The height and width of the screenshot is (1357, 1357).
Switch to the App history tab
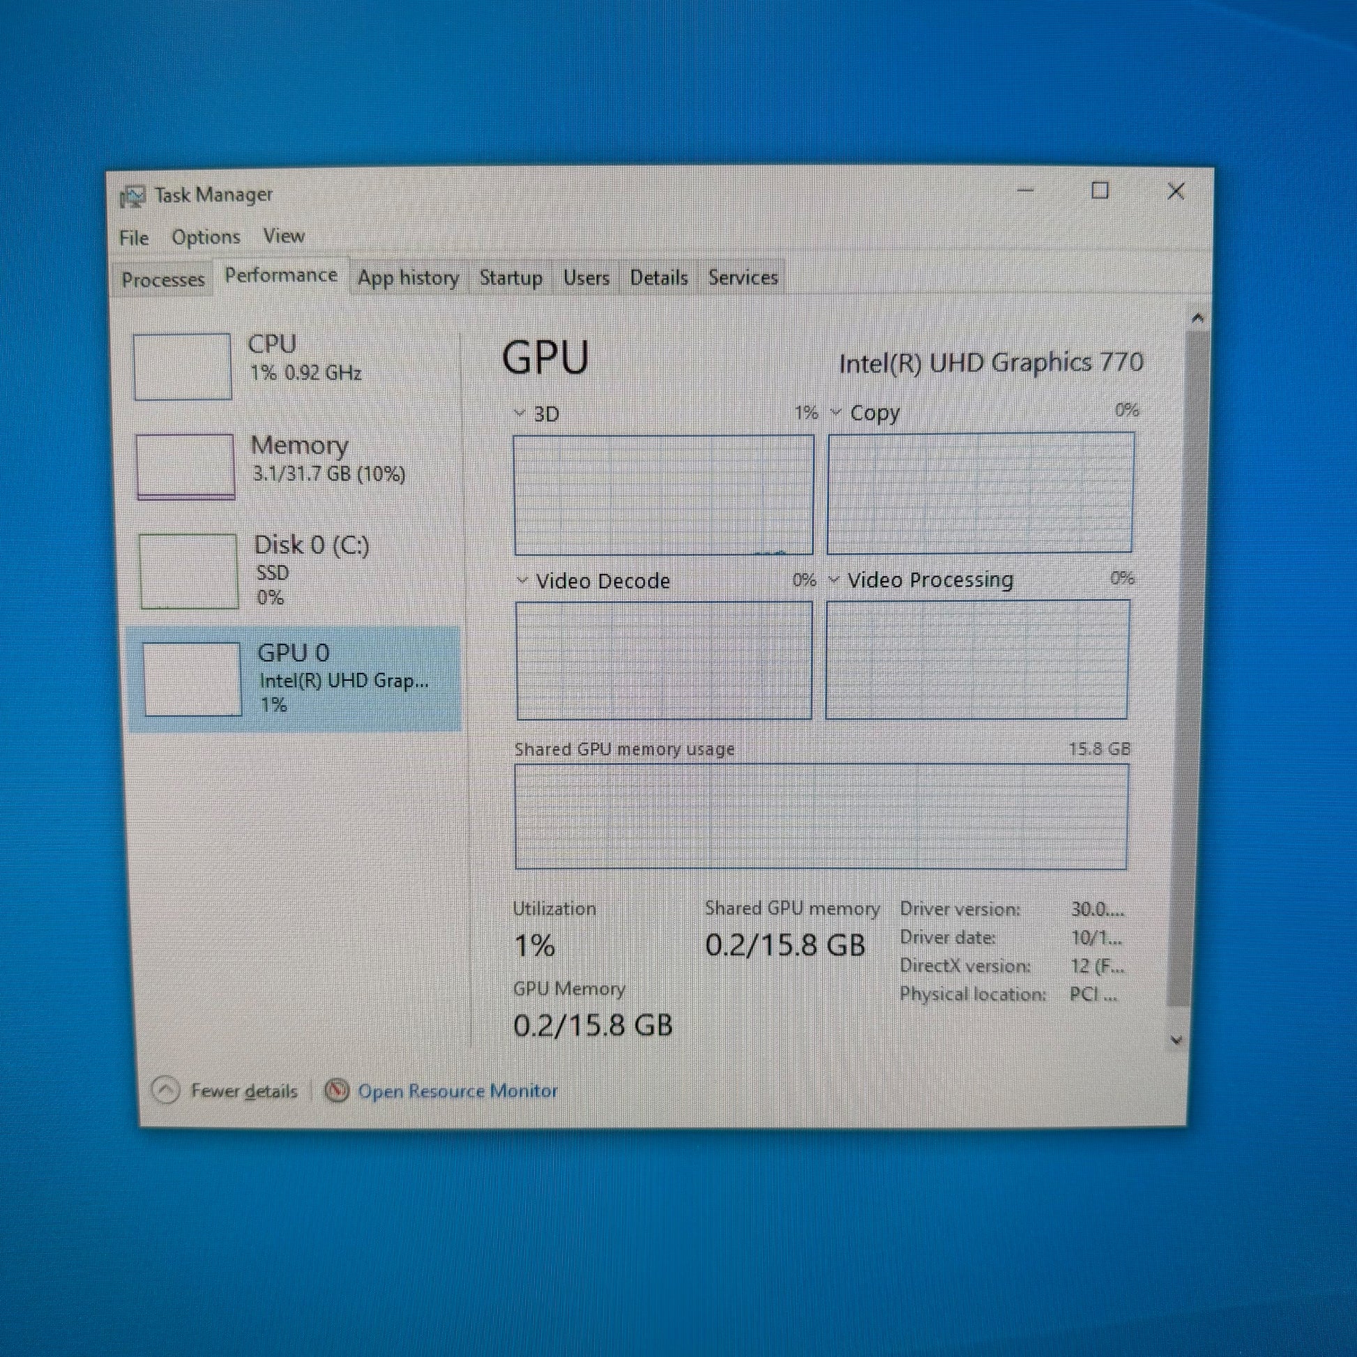408,278
